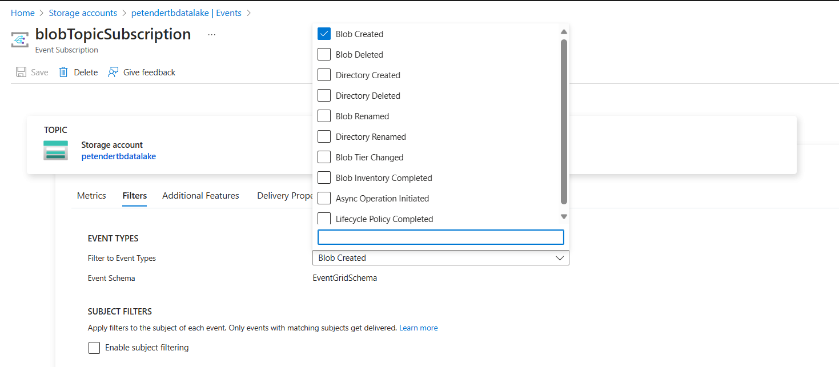Click the EventGridSchema value text

345,278
